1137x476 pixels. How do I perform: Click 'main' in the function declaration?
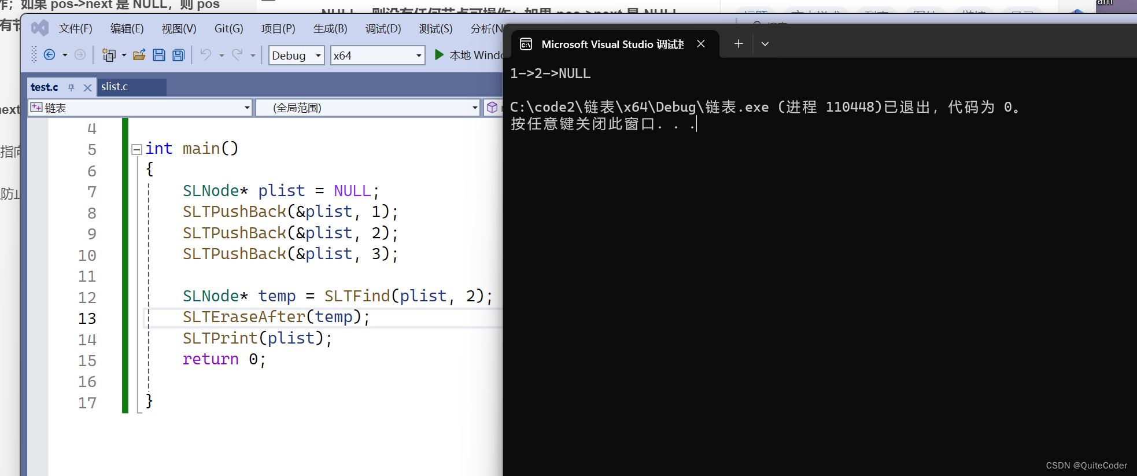point(201,149)
